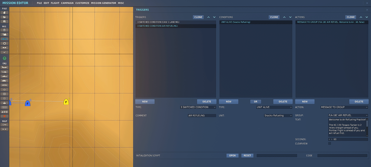Click the SECONDS stepper arrows
Viewport: 371px width, 167px height.
pos(330,139)
